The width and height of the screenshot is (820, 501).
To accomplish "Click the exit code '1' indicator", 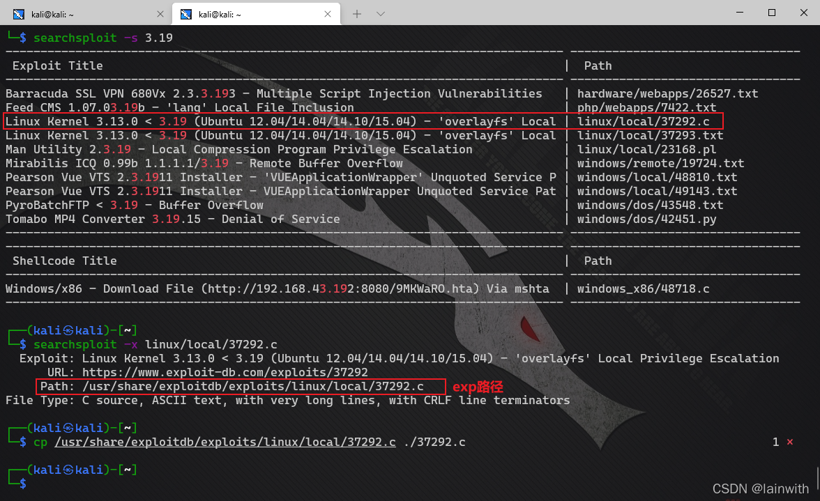I will click(775, 442).
